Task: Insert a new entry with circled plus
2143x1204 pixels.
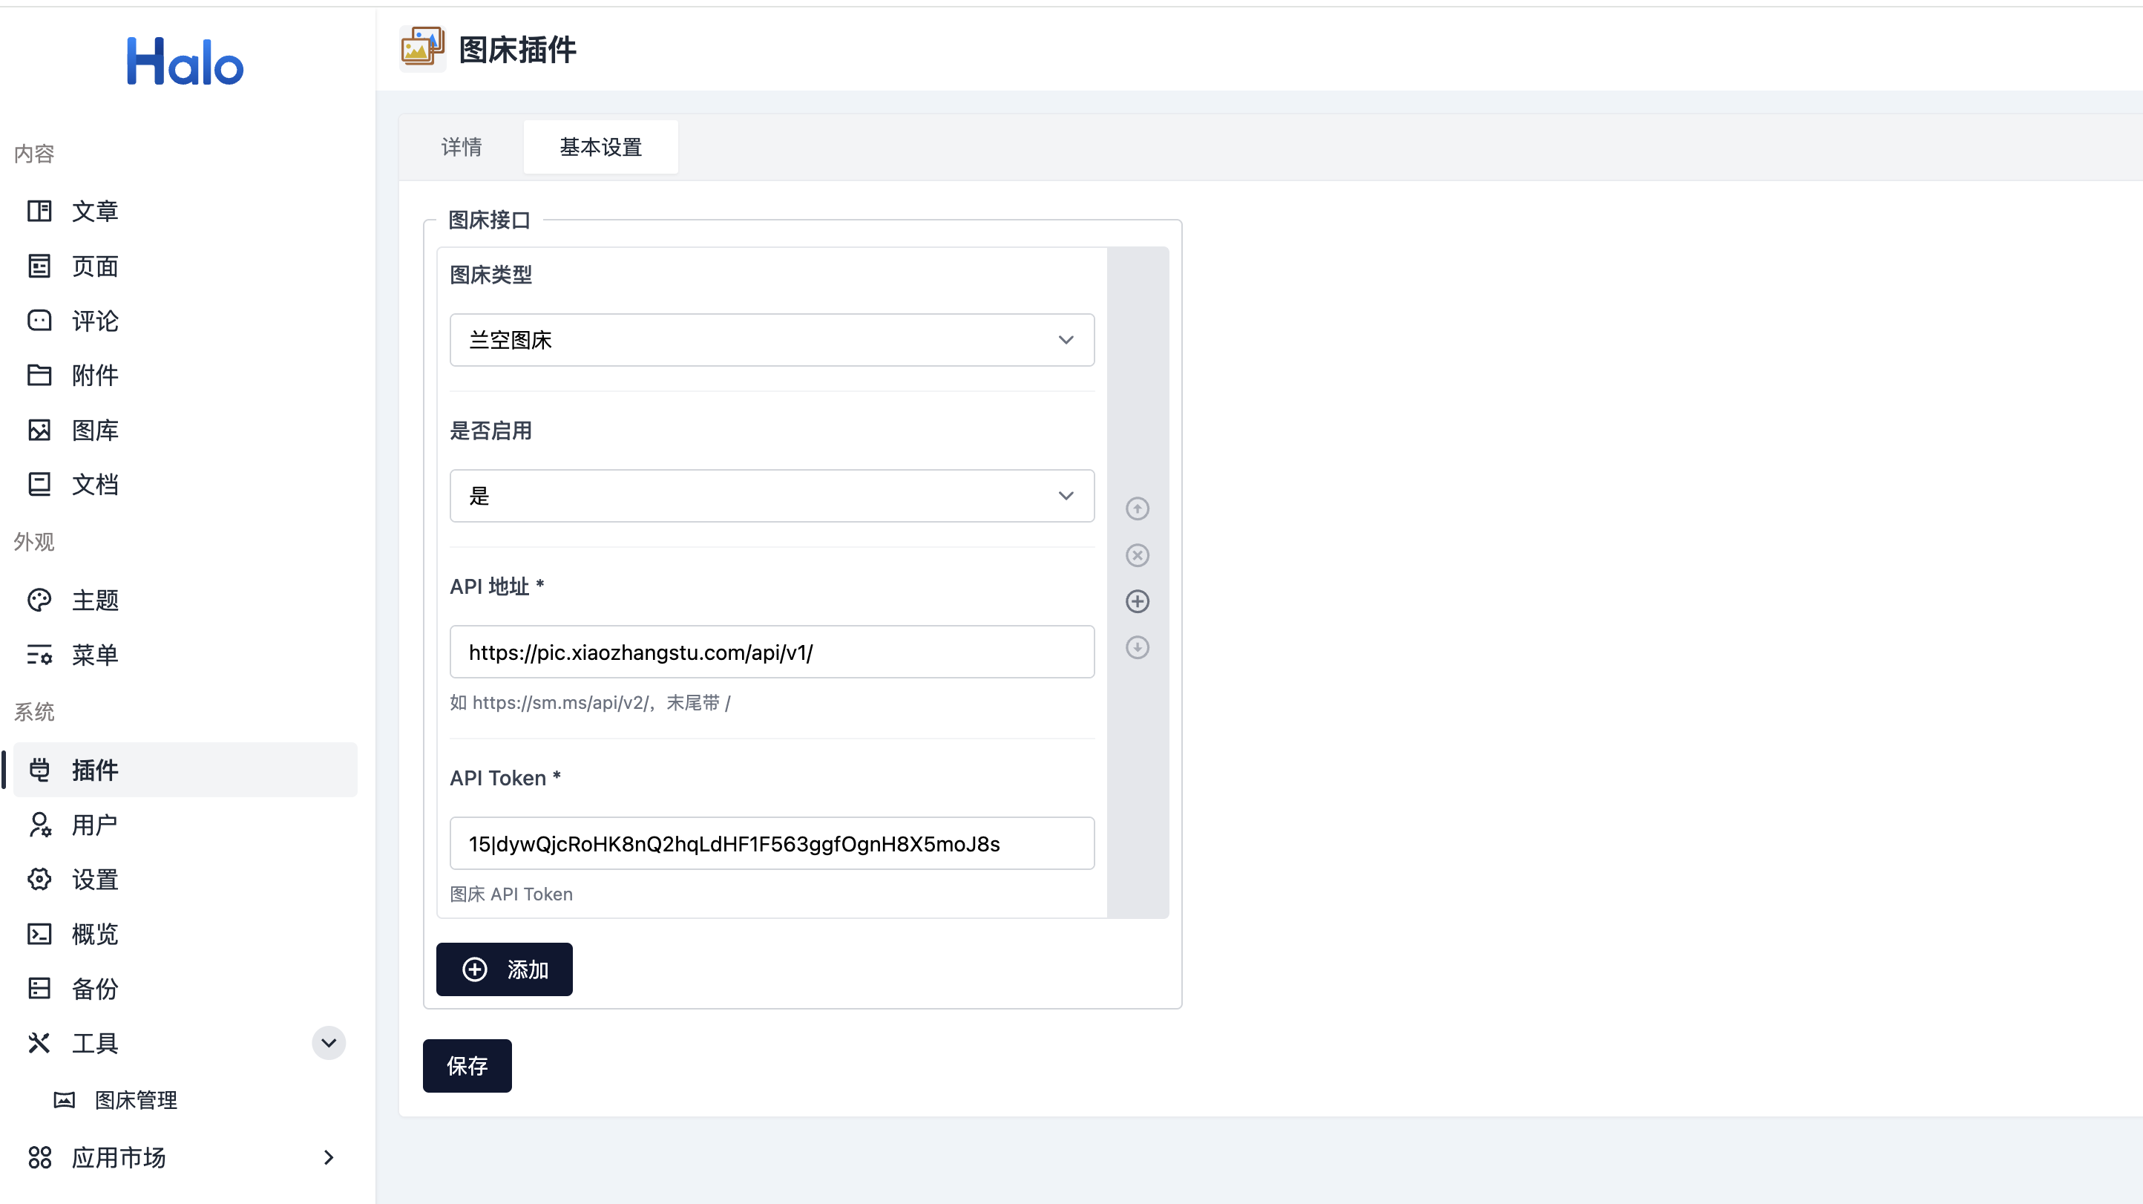Action: point(1138,601)
